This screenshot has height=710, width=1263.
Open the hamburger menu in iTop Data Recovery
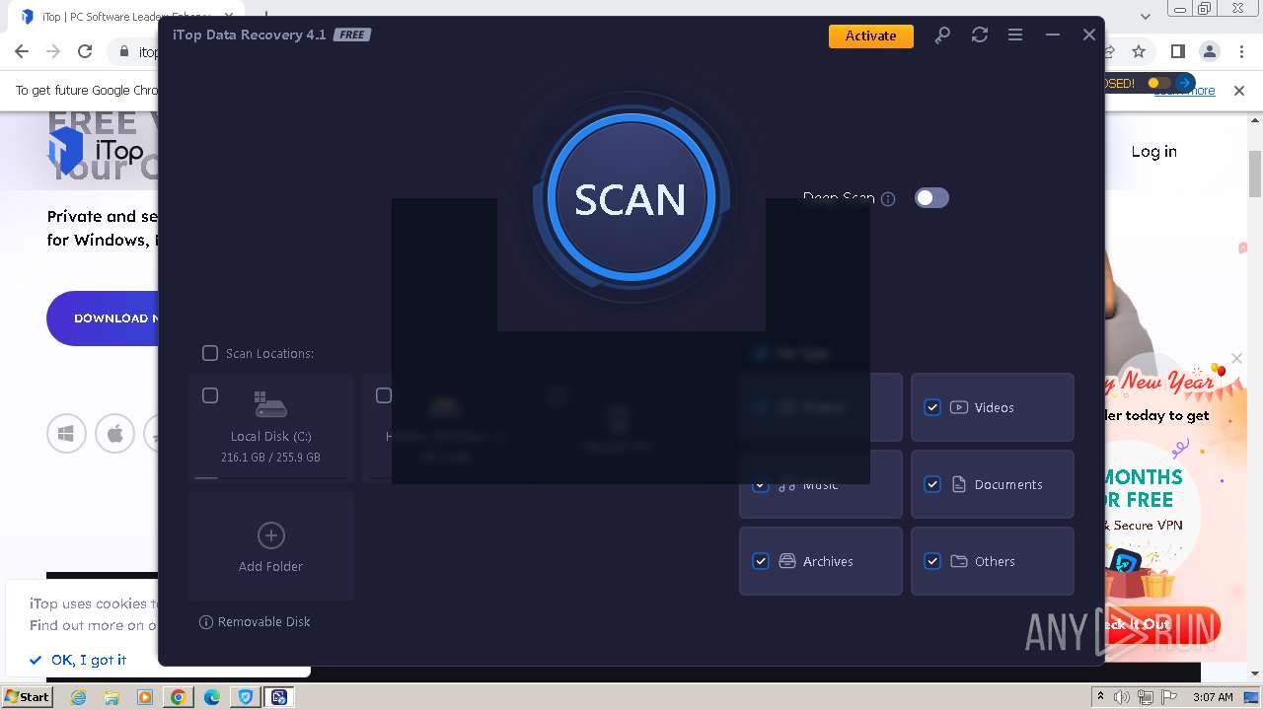pyautogui.click(x=1014, y=35)
